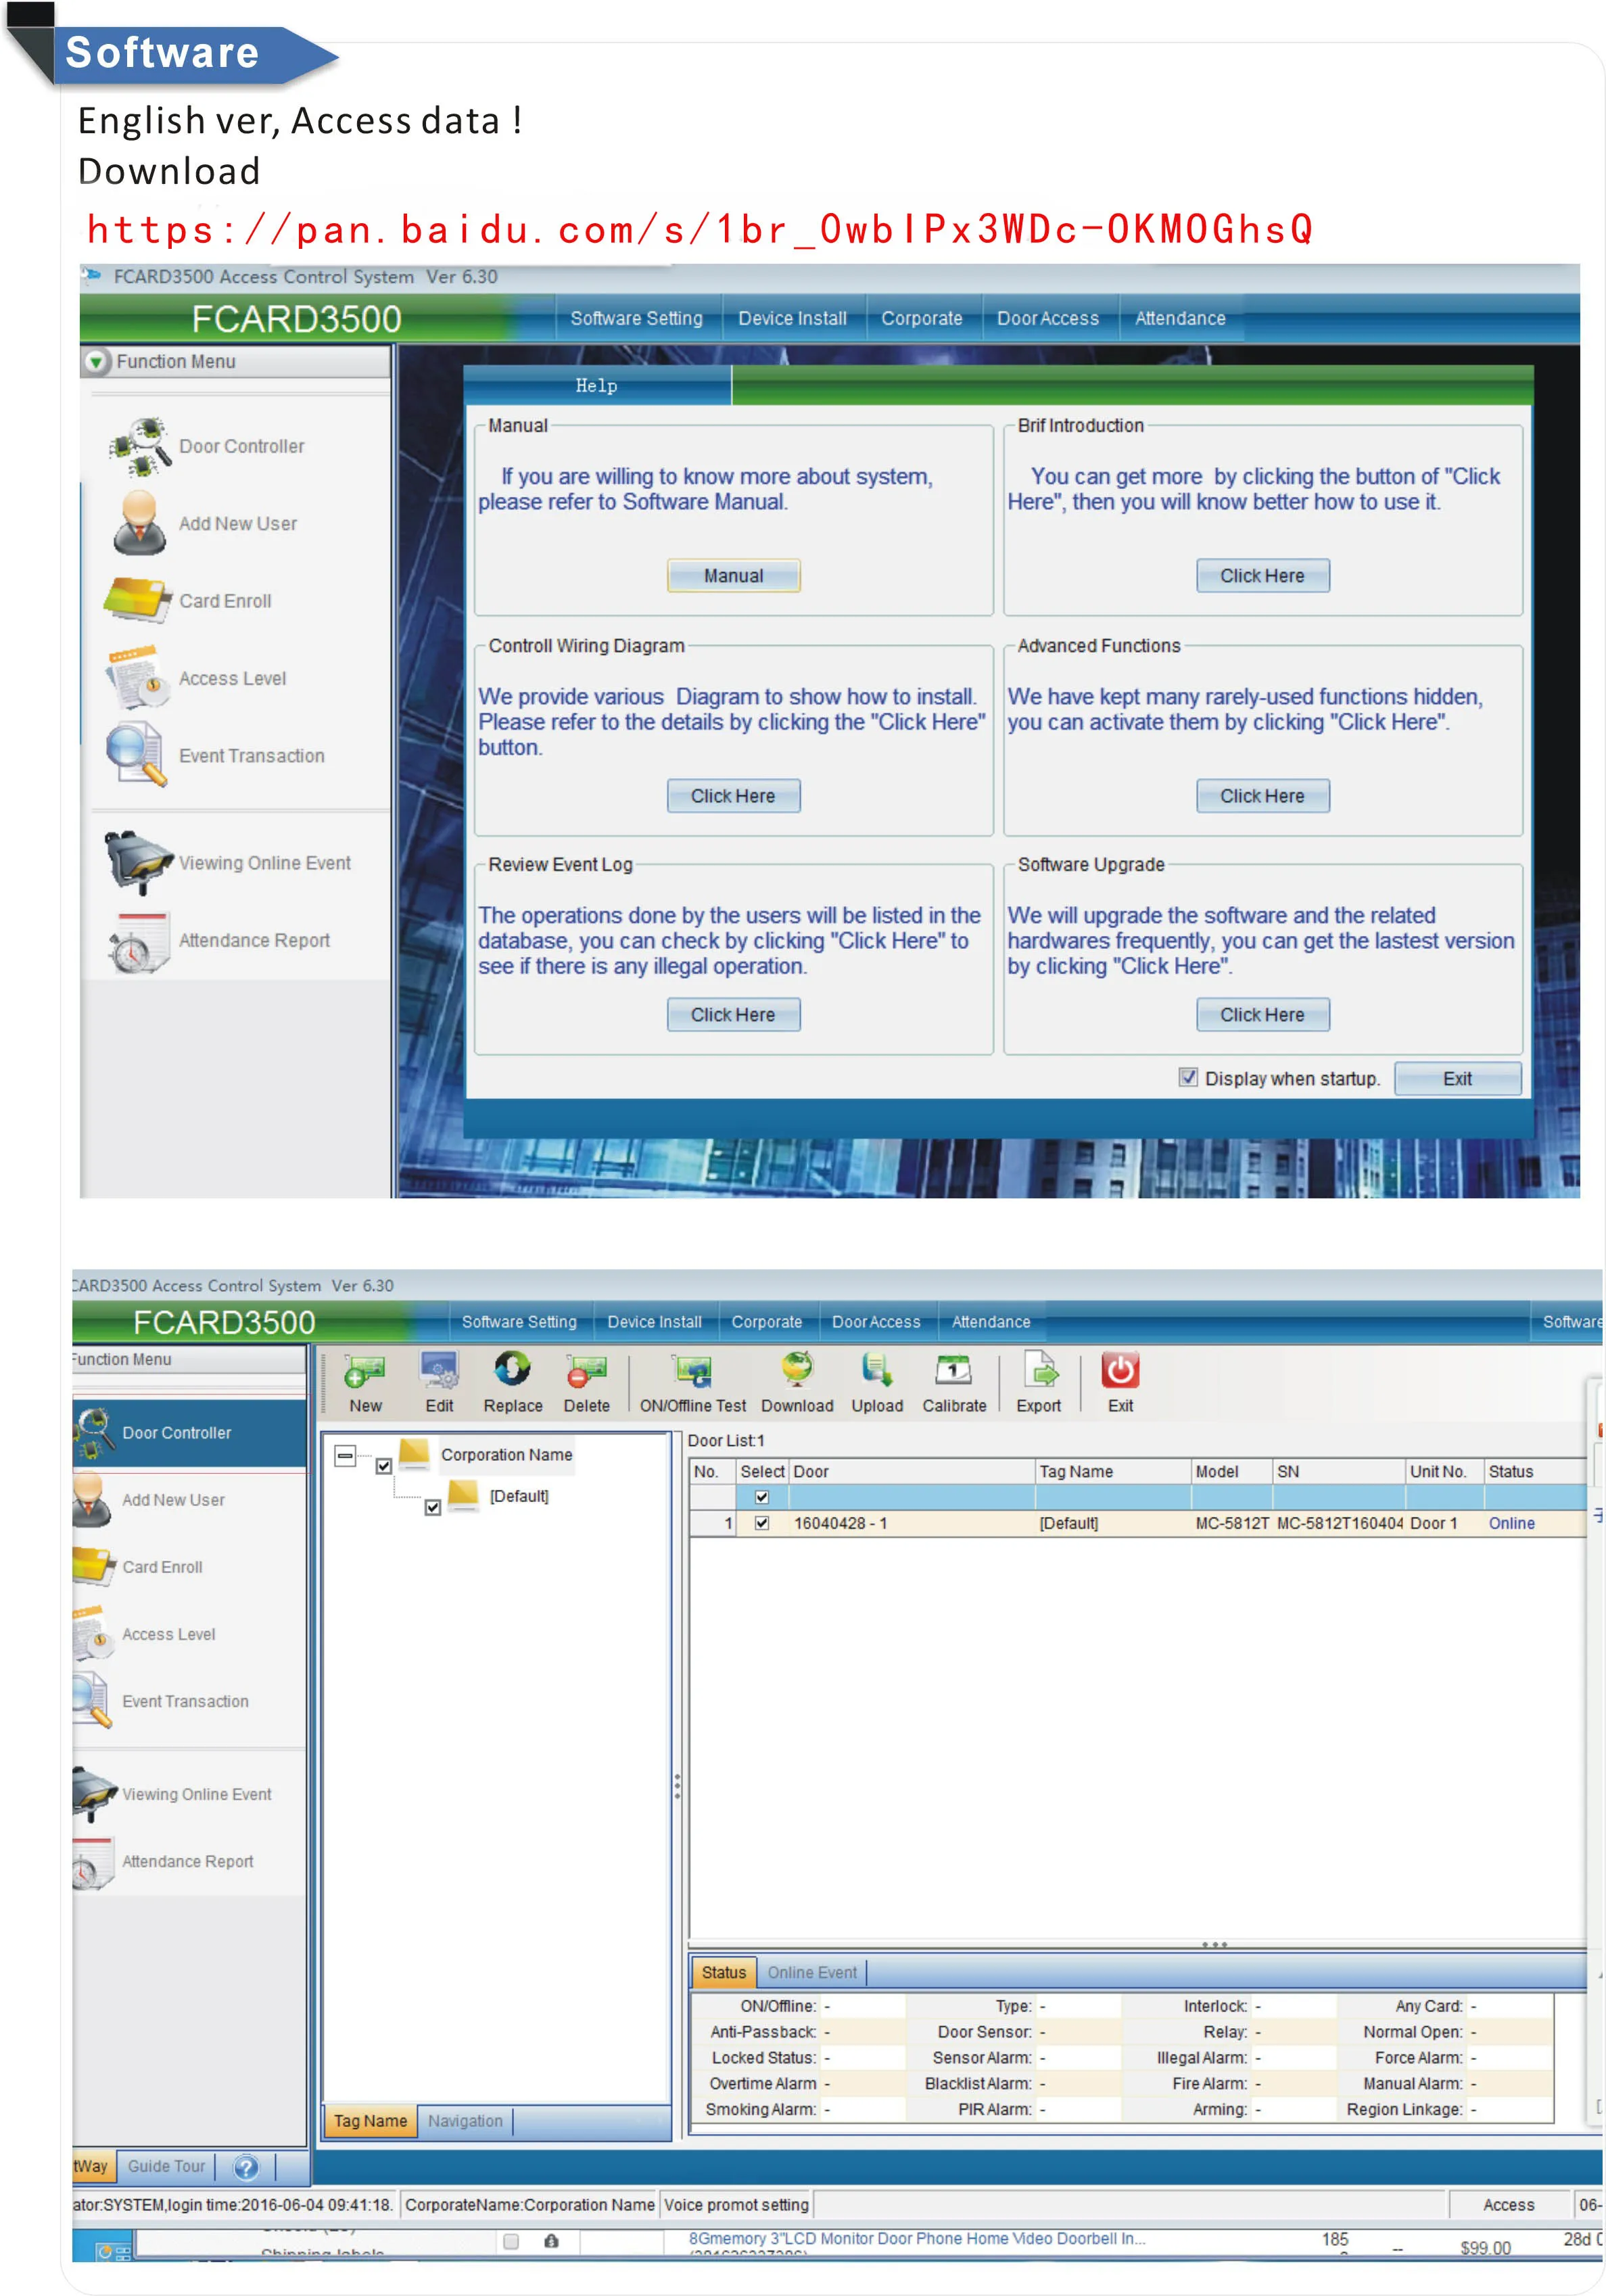
Task: Collapse the Function Menu round arrow
Action: click(x=96, y=361)
